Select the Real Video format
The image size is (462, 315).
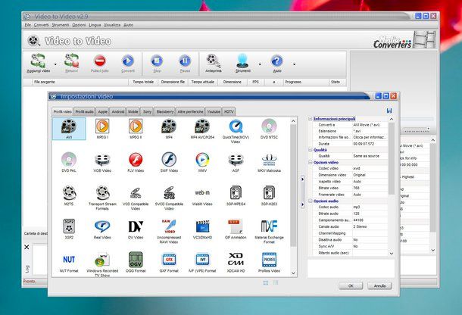pos(102,229)
